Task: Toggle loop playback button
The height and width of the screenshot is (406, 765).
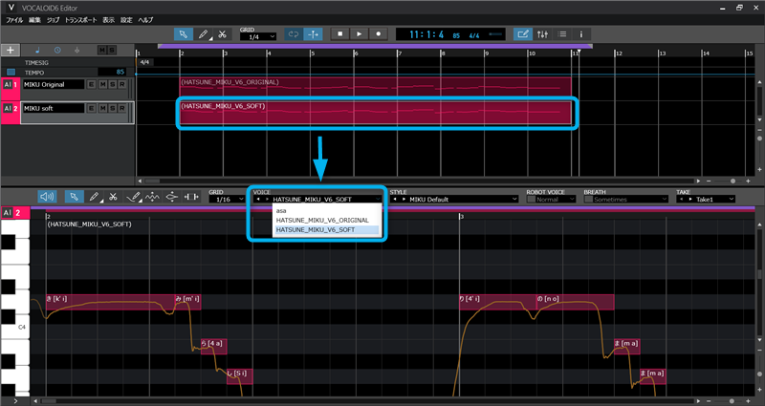Action: [x=294, y=34]
